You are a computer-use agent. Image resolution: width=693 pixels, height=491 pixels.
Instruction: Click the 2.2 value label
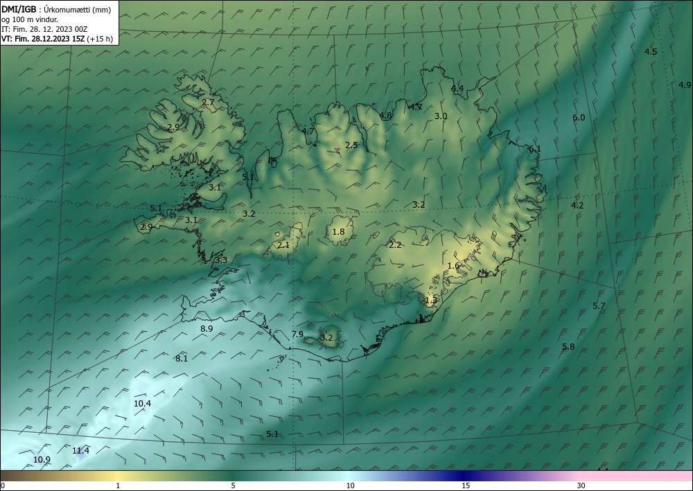pyautogui.click(x=395, y=244)
